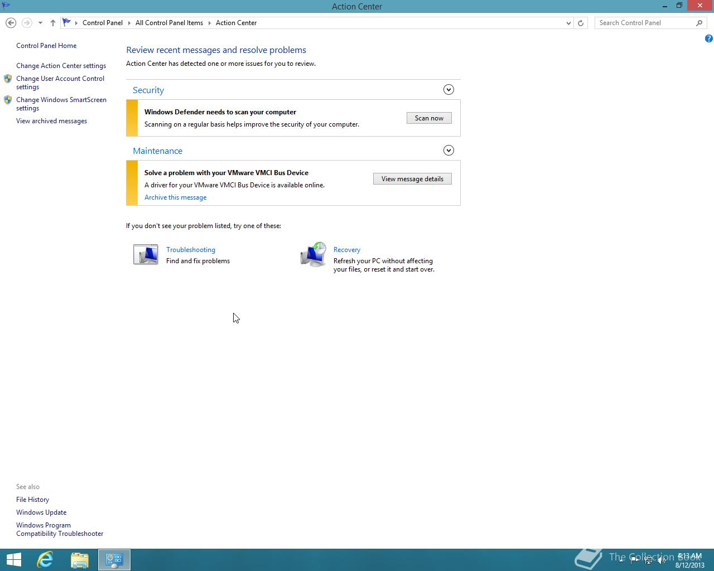Click the window system menu flag icon
This screenshot has height=571, width=714.
[6, 6]
